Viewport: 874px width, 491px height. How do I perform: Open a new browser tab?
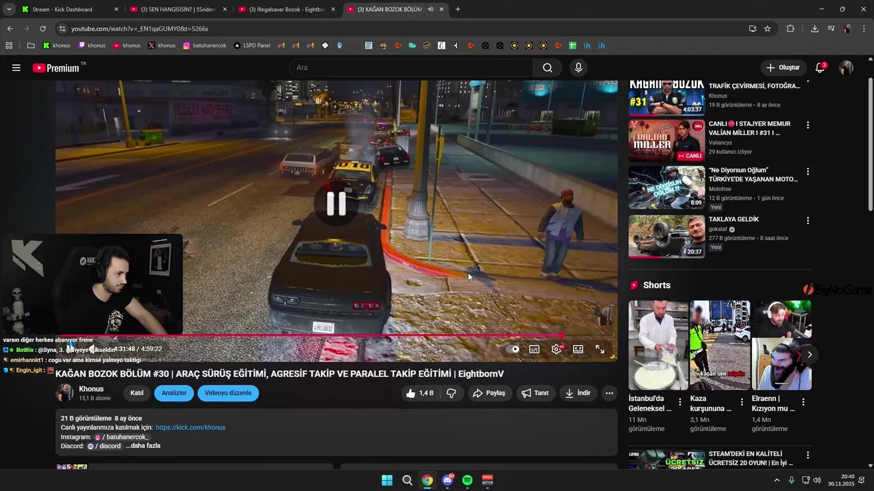[457, 9]
